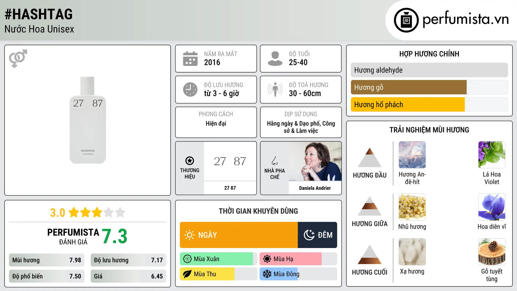This screenshot has height=291, width=517.
Task: Click the #HASHTAG title heading
Action: click(39, 14)
